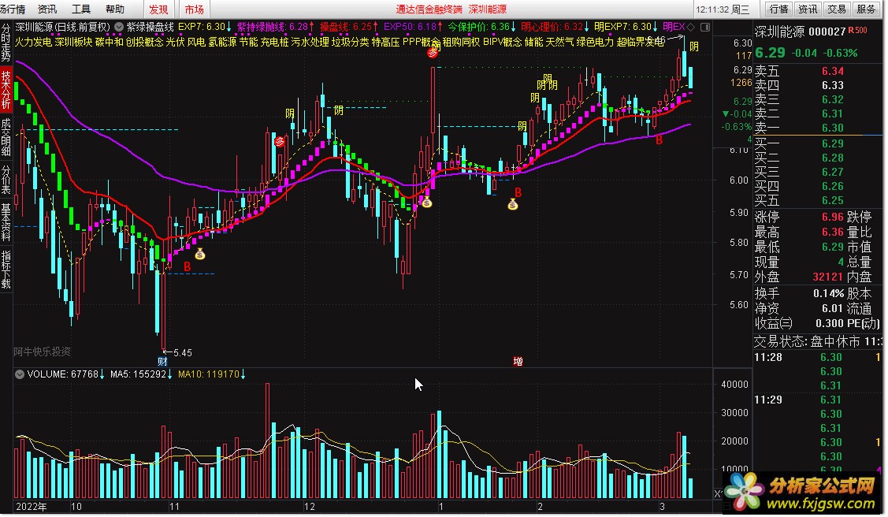Click the R500 badge next to 000027

857,30
